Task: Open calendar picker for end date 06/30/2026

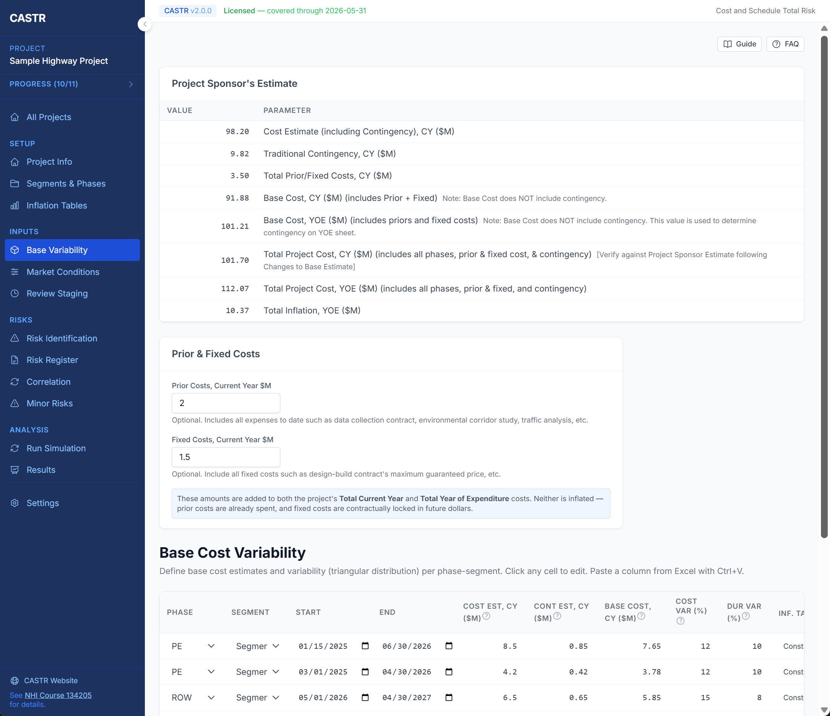Action: tap(449, 646)
